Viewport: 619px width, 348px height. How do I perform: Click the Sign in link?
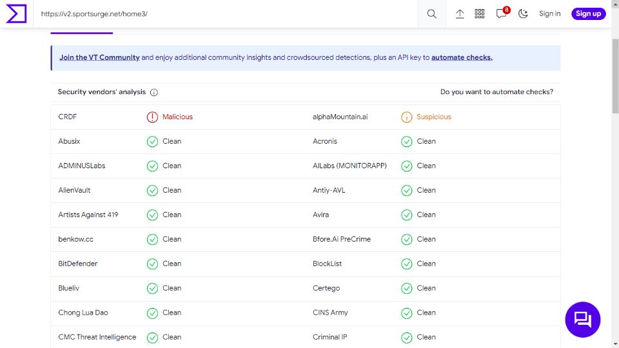pos(549,14)
